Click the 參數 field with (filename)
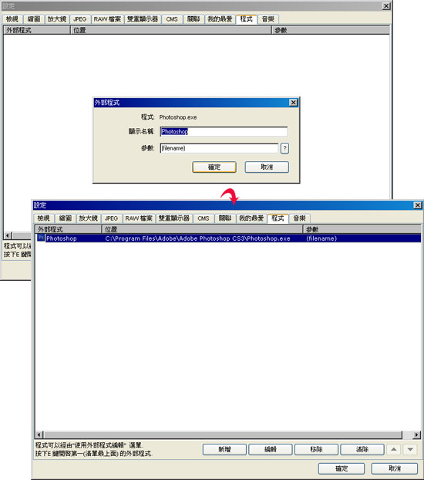This screenshot has height=480, width=424. [x=219, y=148]
